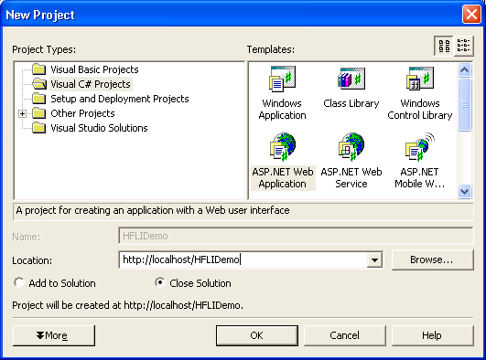Choose the ASP.NET Web Service template icon

351,147
